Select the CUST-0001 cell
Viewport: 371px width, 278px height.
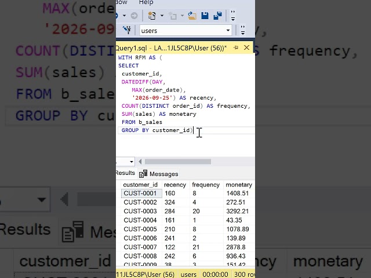[x=141, y=193]
